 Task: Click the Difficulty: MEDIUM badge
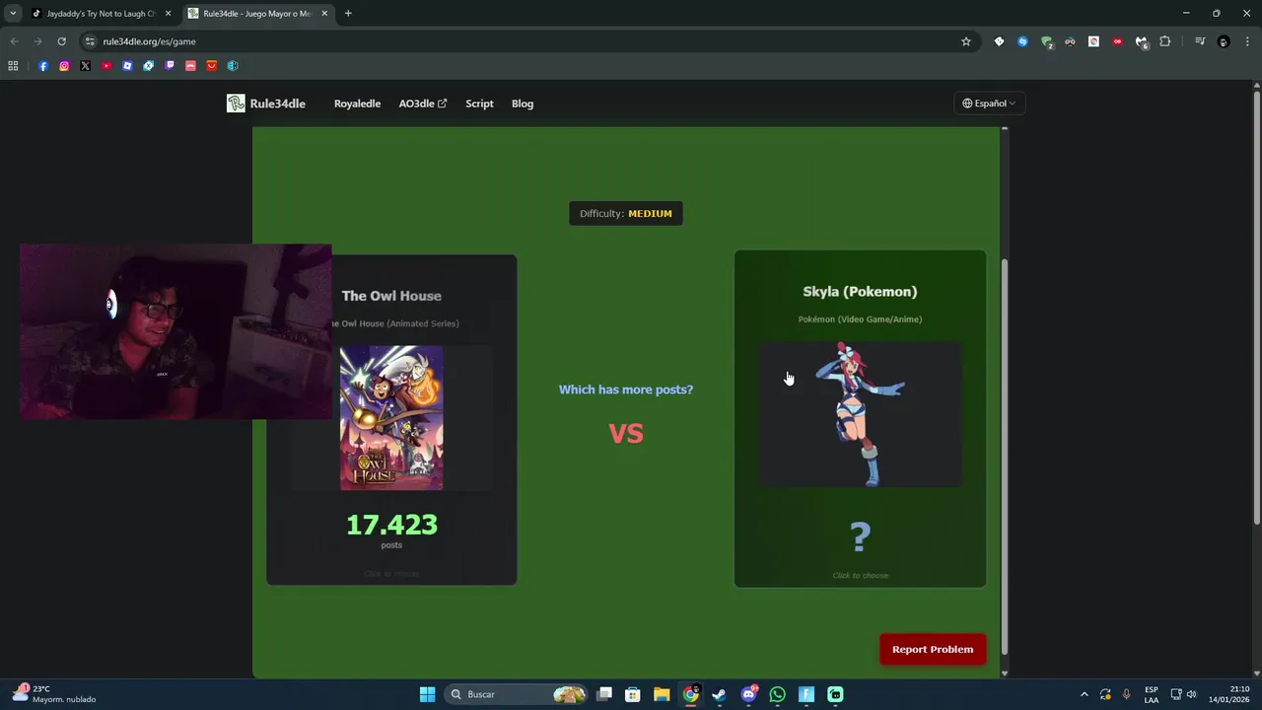(626, 213)
